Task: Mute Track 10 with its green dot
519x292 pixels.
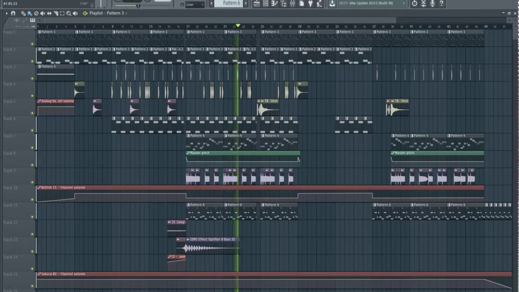Action: [x=32, y=200]
